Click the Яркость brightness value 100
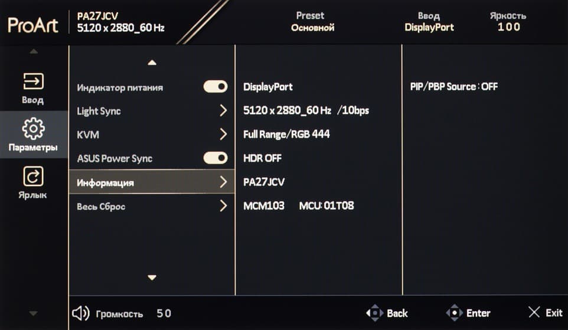This screenshot has height=330, width=568. pos(508,27)
